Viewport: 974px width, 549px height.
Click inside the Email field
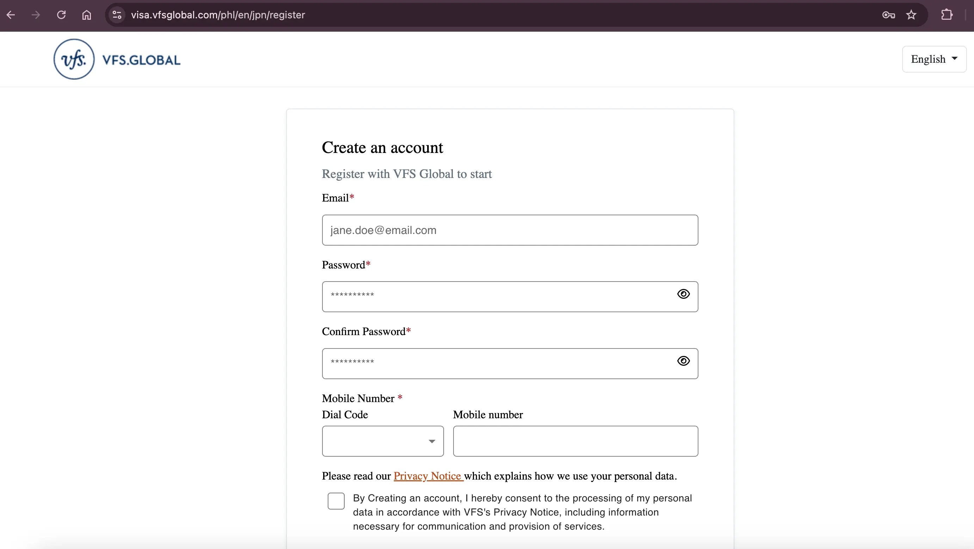coord(510,230)
